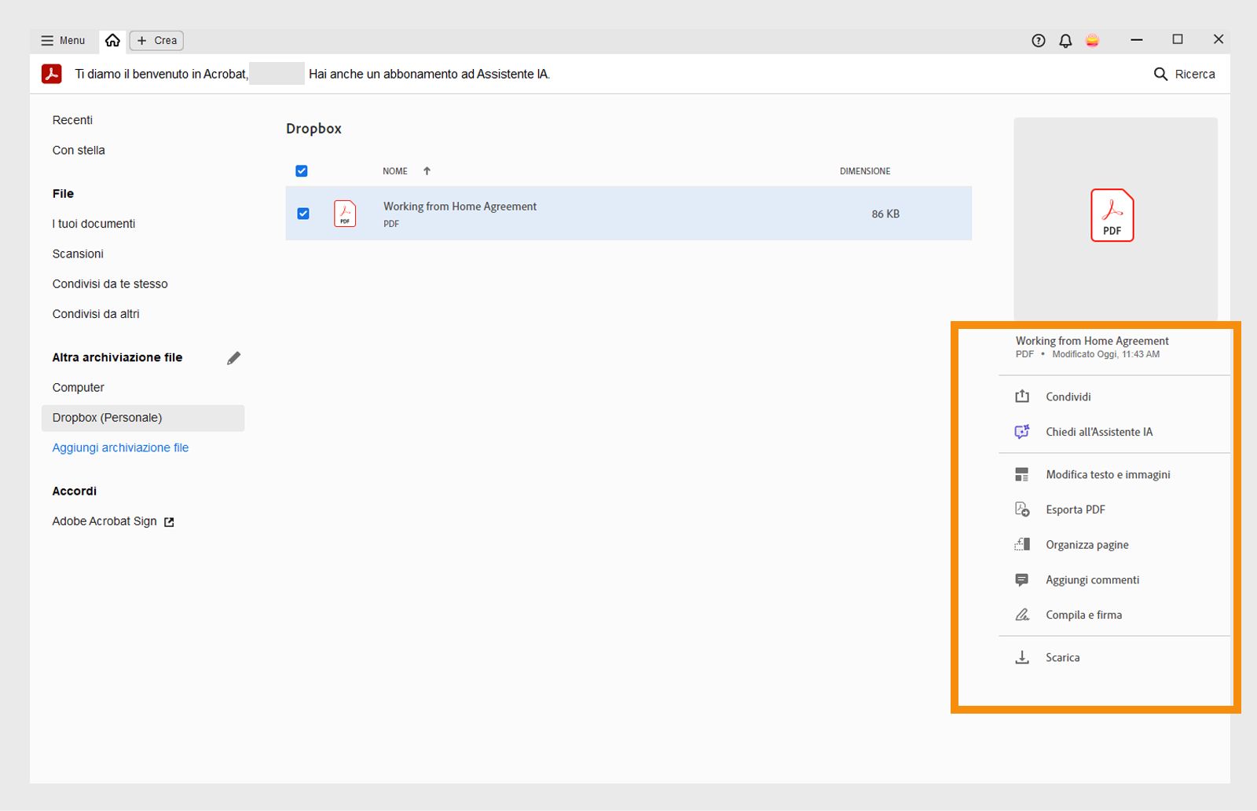Open the hamburger Menu

point(63,41)
